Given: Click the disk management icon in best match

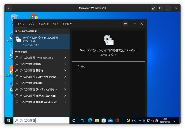Looking at the screenshot, I should click(x=18, y=39).
